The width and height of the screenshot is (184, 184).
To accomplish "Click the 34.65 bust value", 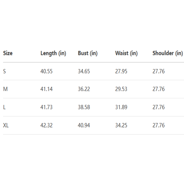I will 84,71.
